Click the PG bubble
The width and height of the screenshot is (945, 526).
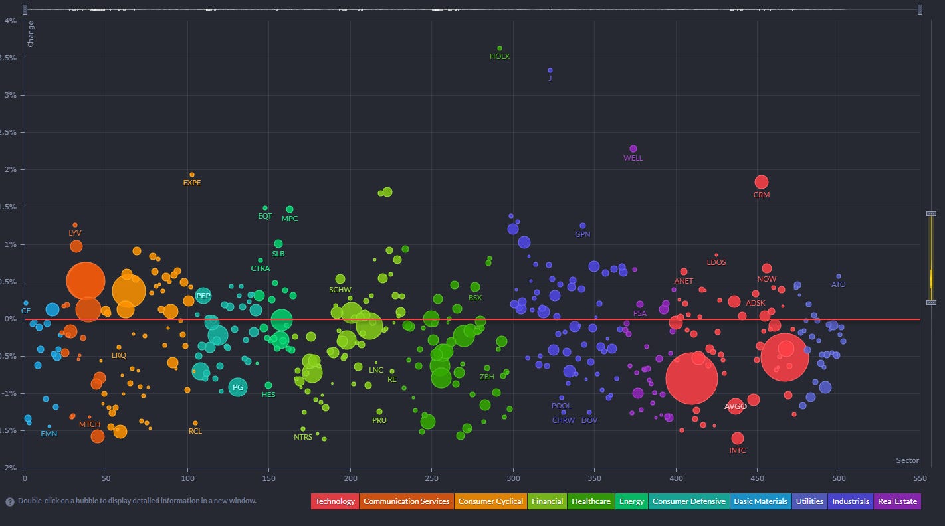(238, 387)
